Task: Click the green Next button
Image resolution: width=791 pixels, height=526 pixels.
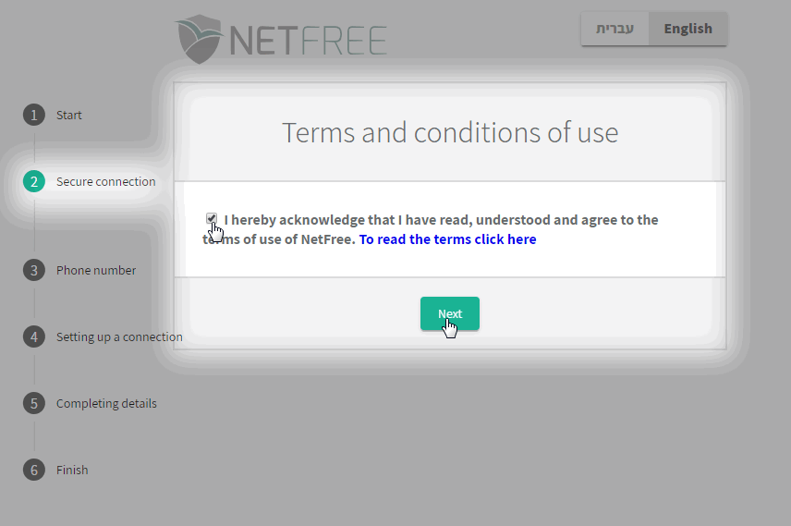Action: click(x=450, y=313)
